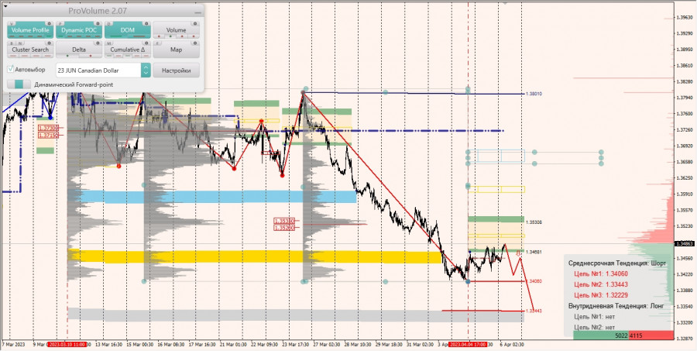Screen dimensions: 697x351
Task: Open Cluster Search gear settings
Action: tap(50, 43)
